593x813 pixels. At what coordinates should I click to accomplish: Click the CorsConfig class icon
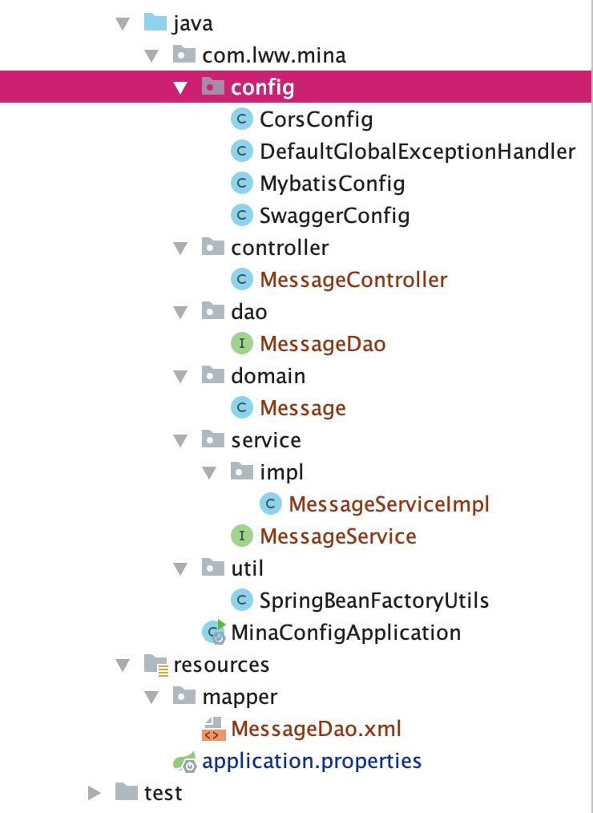pyautogui.click(x=241, y=119)
